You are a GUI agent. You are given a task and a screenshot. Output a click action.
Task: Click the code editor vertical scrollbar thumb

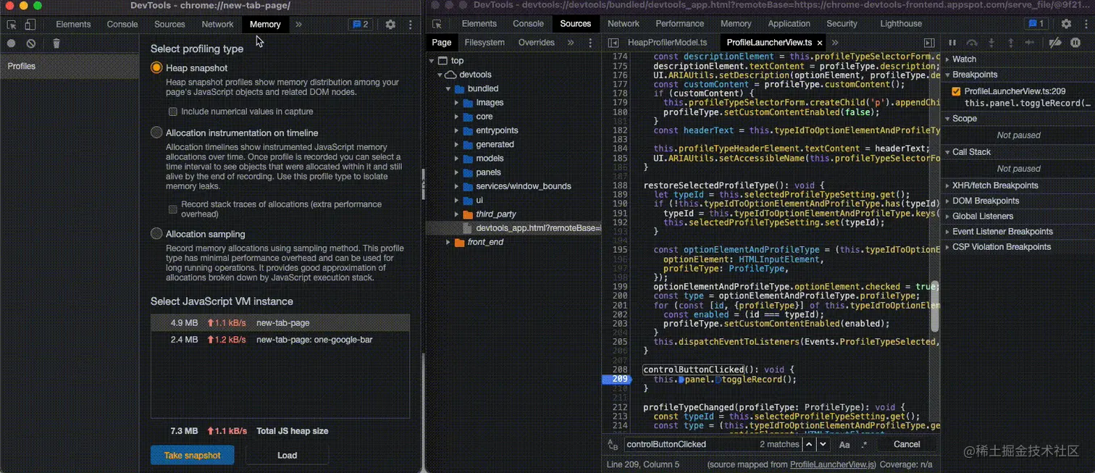(935, 306)
